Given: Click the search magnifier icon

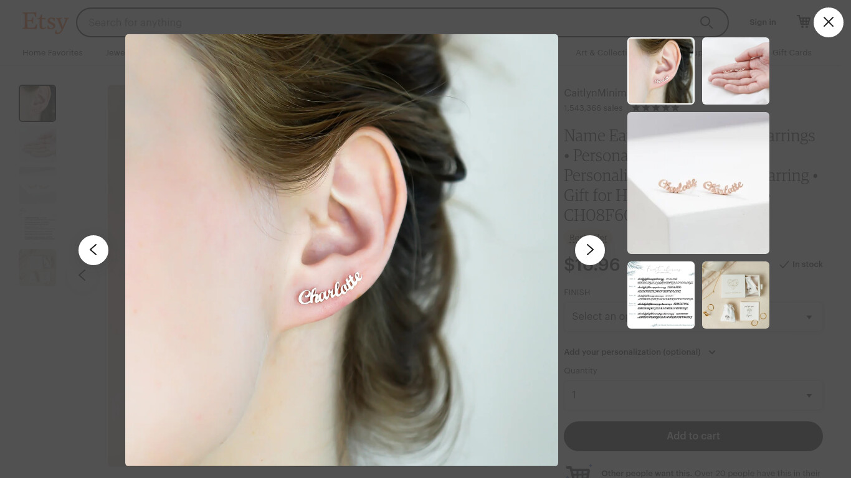Looking at the screenshot, I should [706, 22].
